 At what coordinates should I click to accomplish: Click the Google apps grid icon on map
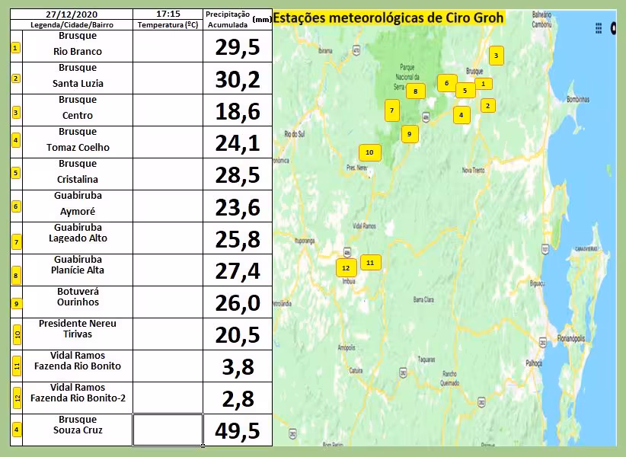(599, 28)
